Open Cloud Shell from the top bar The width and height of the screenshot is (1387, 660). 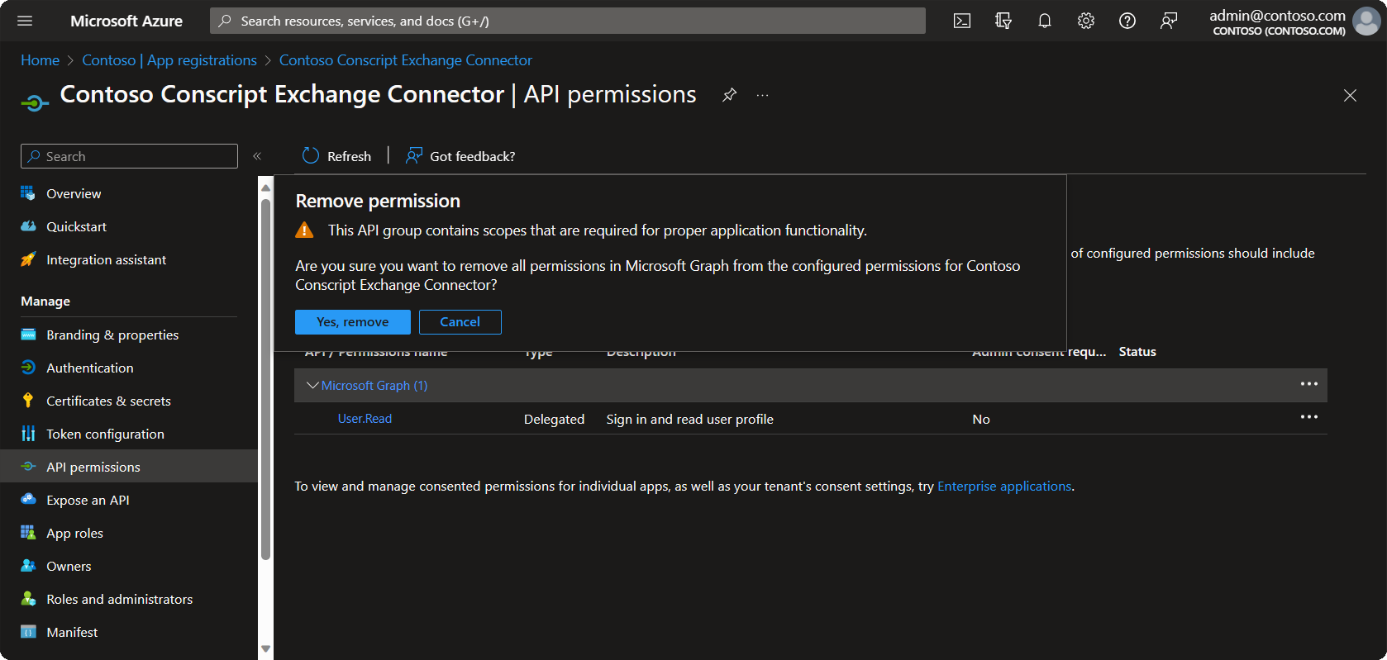pyautogui.click(x=962, y=21)
